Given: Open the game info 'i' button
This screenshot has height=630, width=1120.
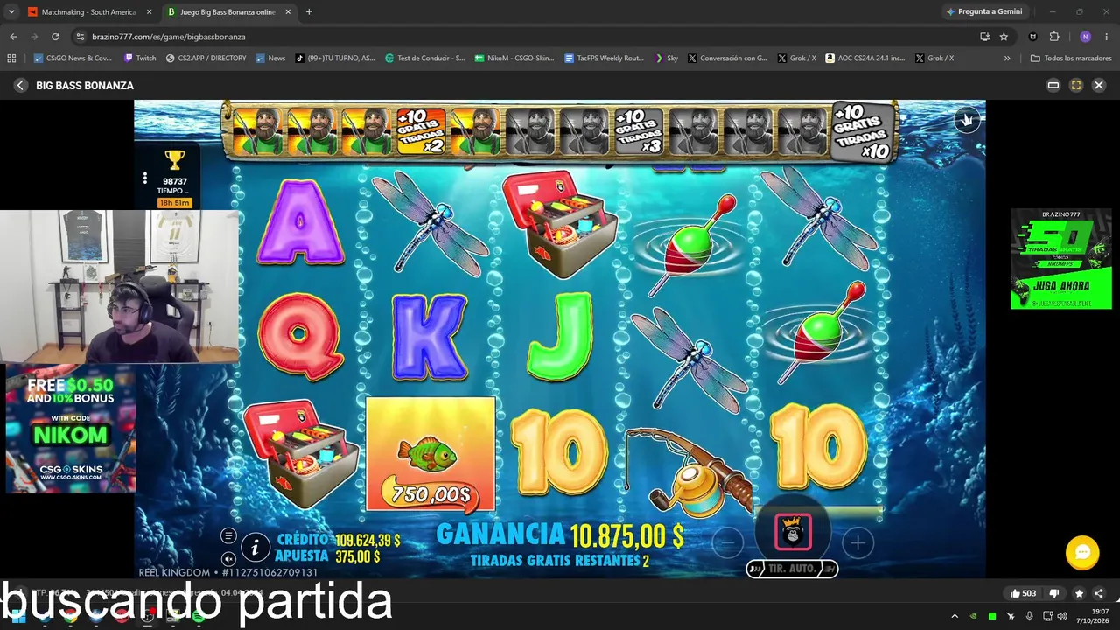Looking at the screenshot, I should 255,548.
